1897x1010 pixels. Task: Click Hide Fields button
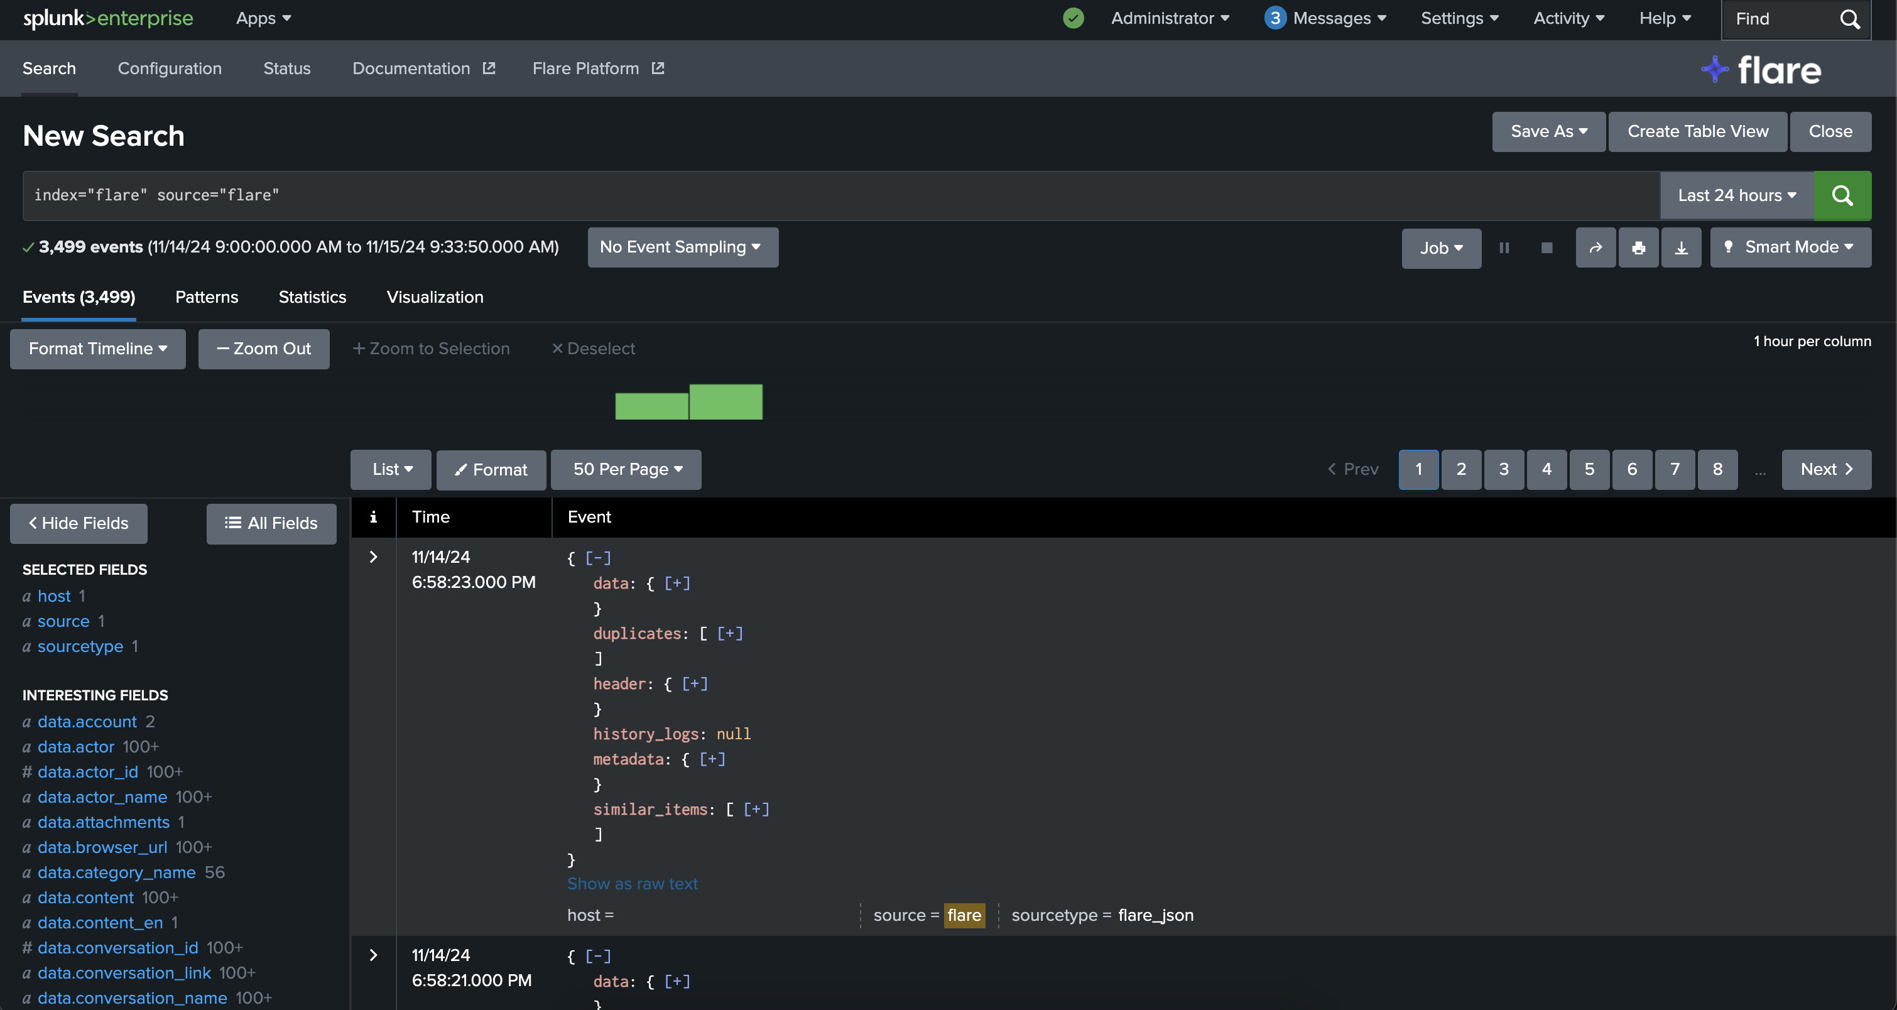[x=78, y=523]
